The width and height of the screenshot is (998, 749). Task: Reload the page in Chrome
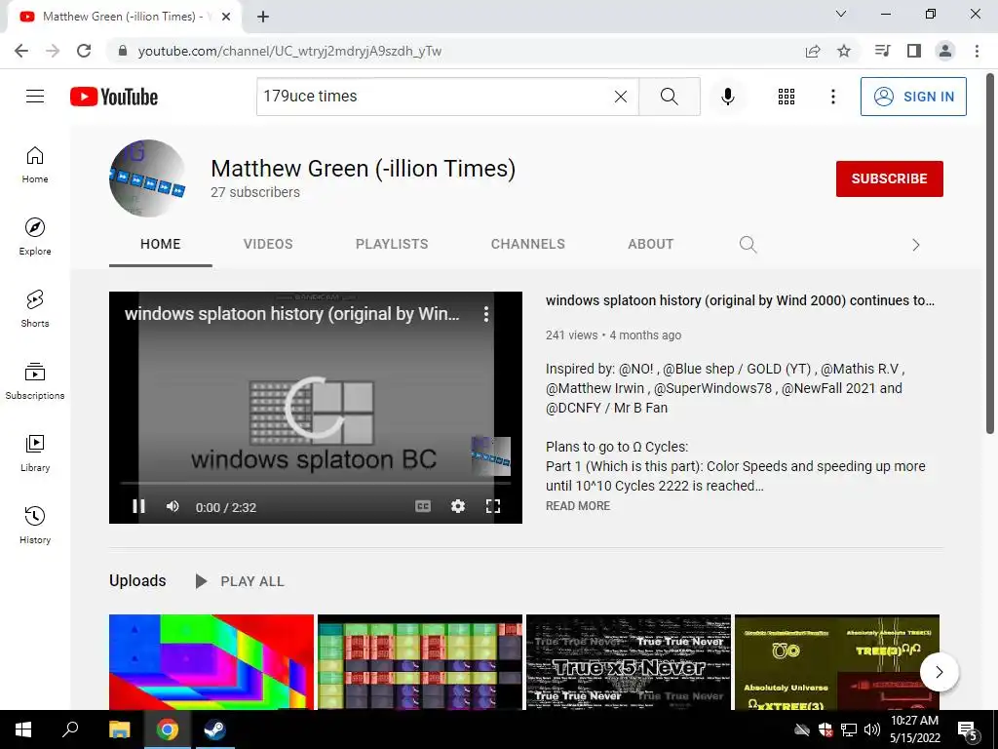click(x=84, y=51)
